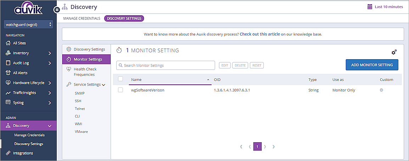Click the Monitor Settings stopwatch icon
Image resolution: width=409 pixels, height=161 pixels.
pos(69,59)
